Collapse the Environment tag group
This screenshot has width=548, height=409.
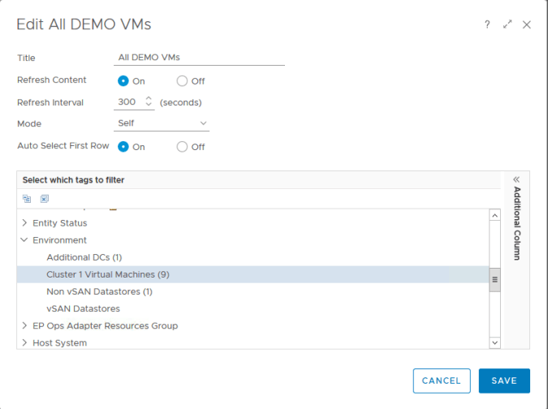24,240
